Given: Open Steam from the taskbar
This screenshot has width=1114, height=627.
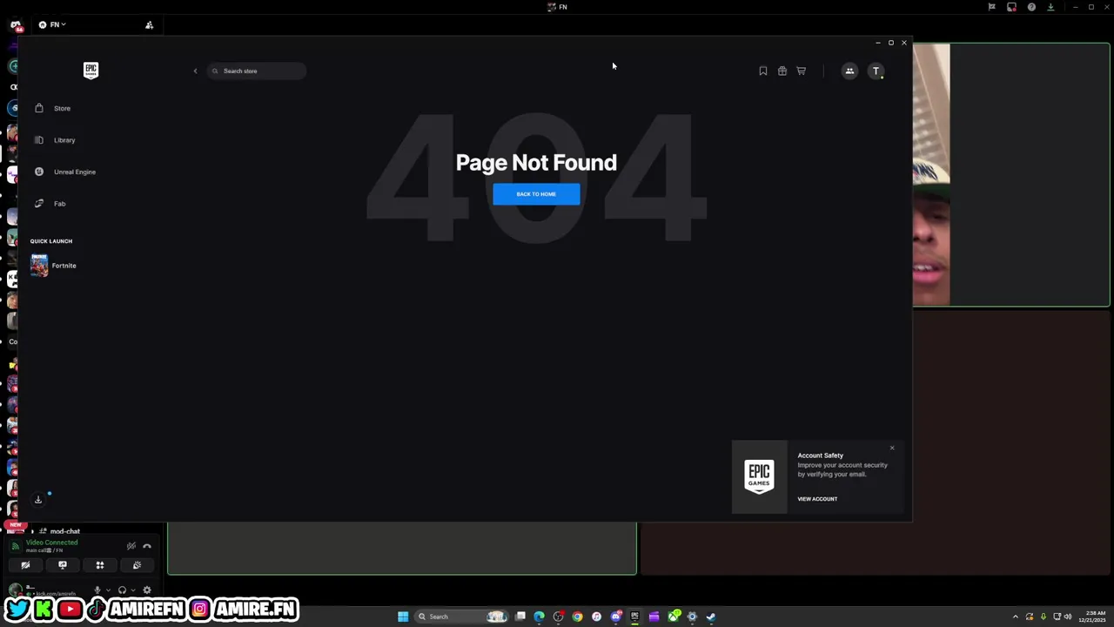Looking at the screenshot, I should (711, 617).
